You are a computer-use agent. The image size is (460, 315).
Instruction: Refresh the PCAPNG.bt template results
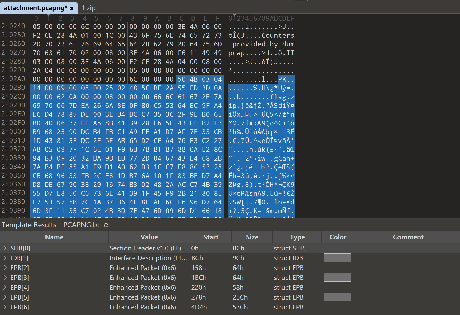106,225
